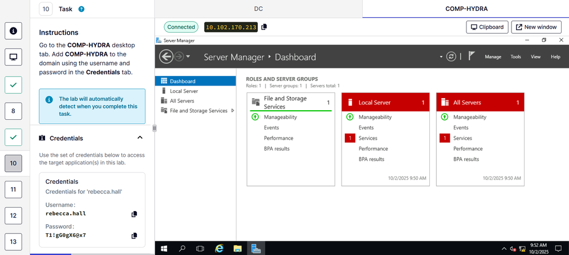Copy the IP address 10.102.170.213
Image resolution: width=569 pixels, height=255 pixels.
pos(264,27)
